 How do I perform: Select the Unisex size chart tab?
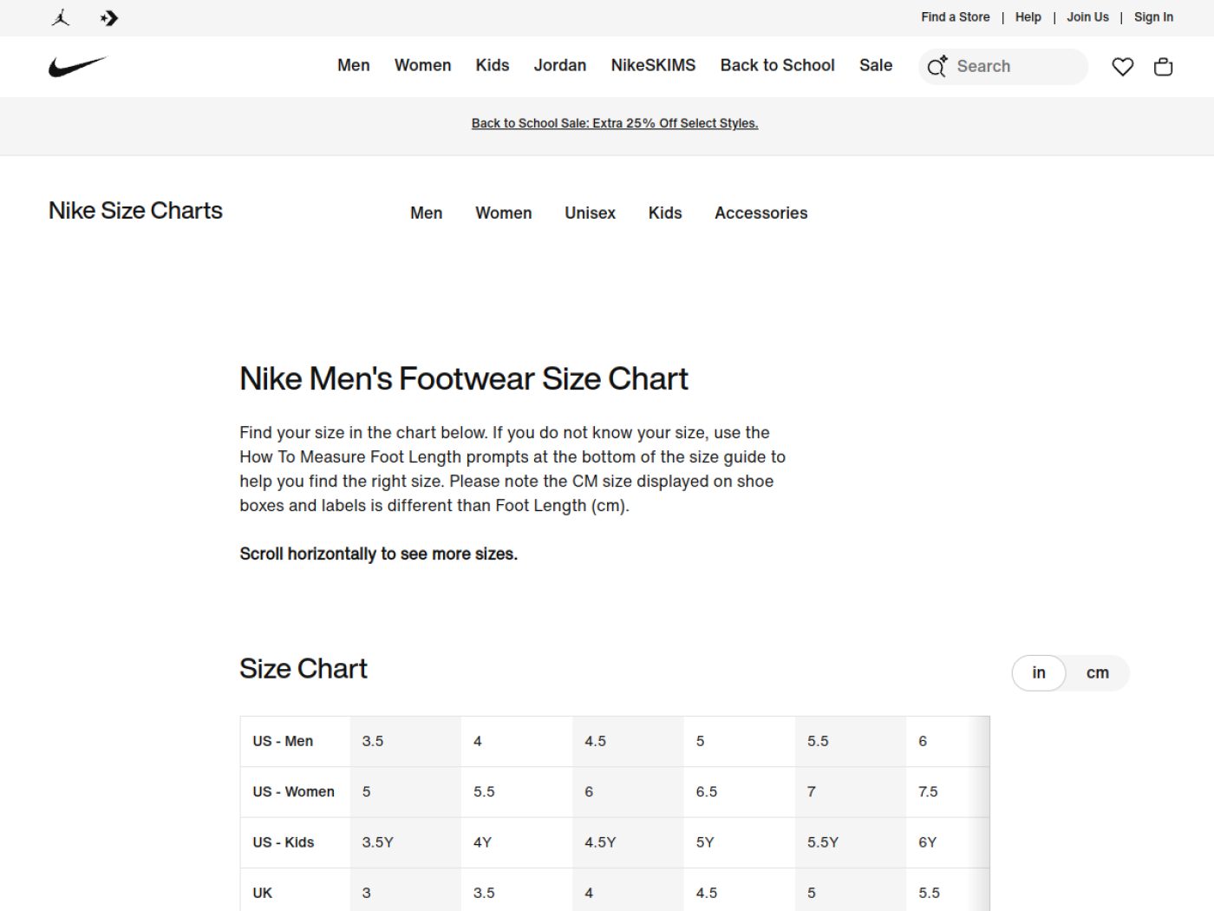pyautogui.click(x=591, y=213)
